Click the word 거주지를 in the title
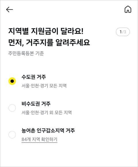 tap(40, 43)
